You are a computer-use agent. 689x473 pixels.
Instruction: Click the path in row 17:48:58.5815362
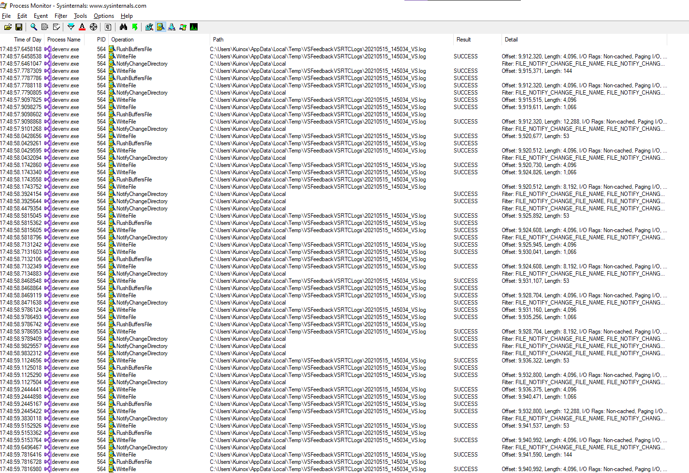318,223
